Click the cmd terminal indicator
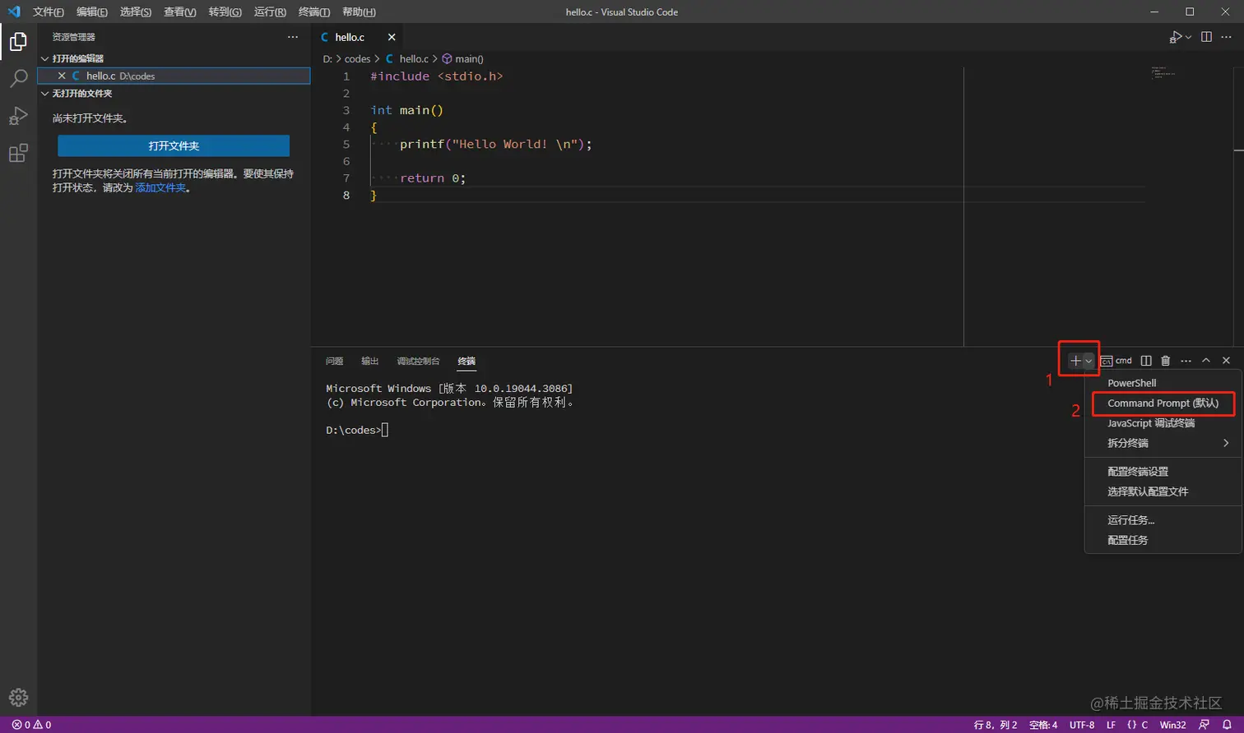Screen dimensions: 1244x733 point(1116,361)
